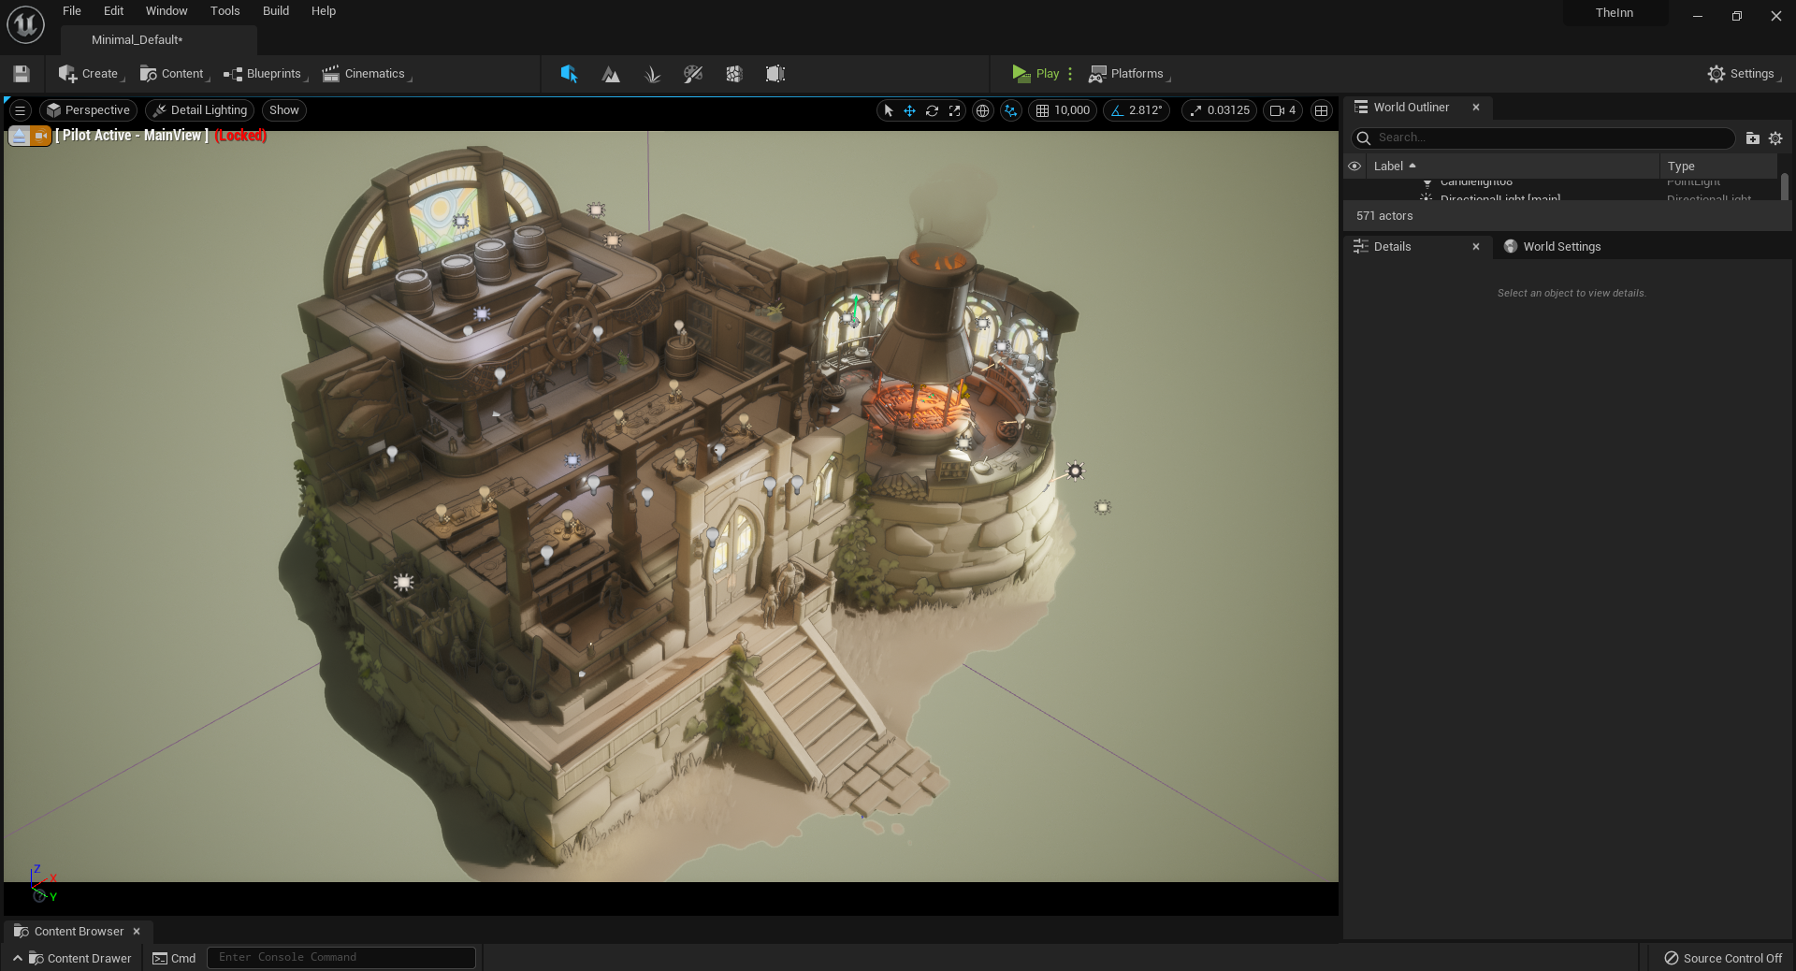Open the Perspective viewport dropdown
The width and height of the screenshot is (1796, 971).
click(x=89, y=110)
